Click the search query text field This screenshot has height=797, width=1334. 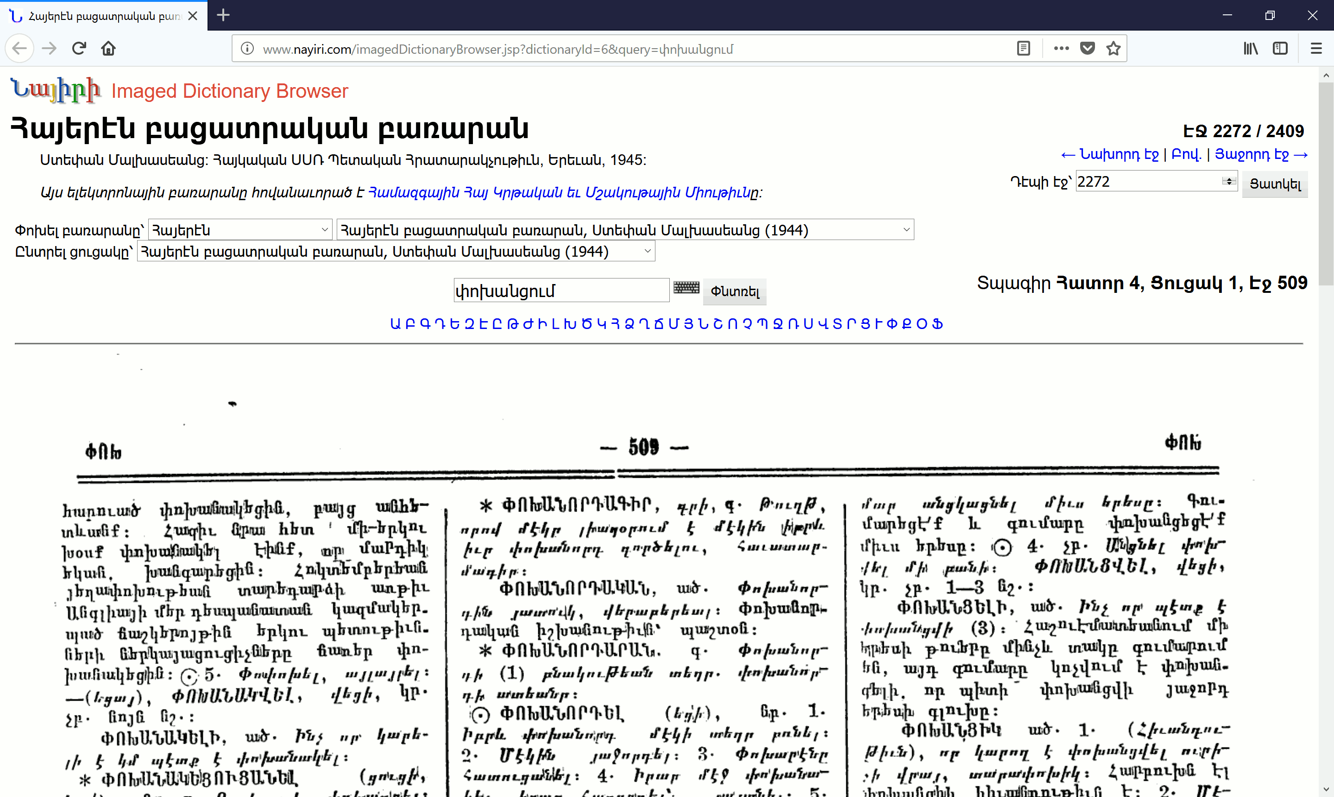coord(561,291)
